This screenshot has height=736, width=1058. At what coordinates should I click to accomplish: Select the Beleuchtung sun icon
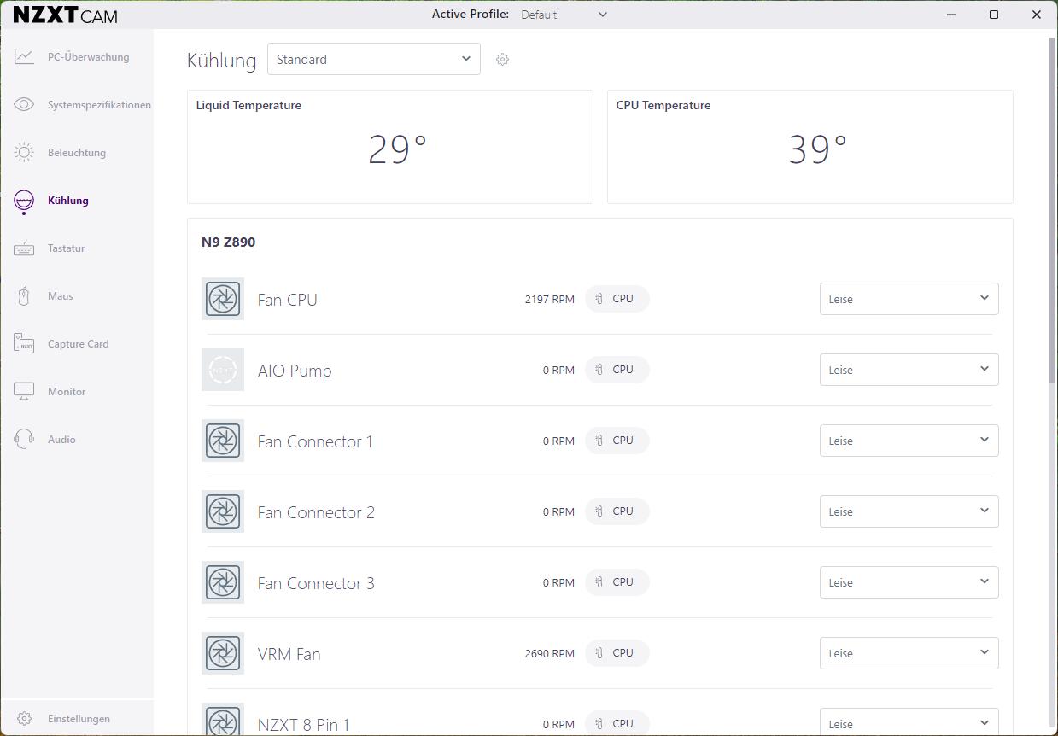(24, 153)
